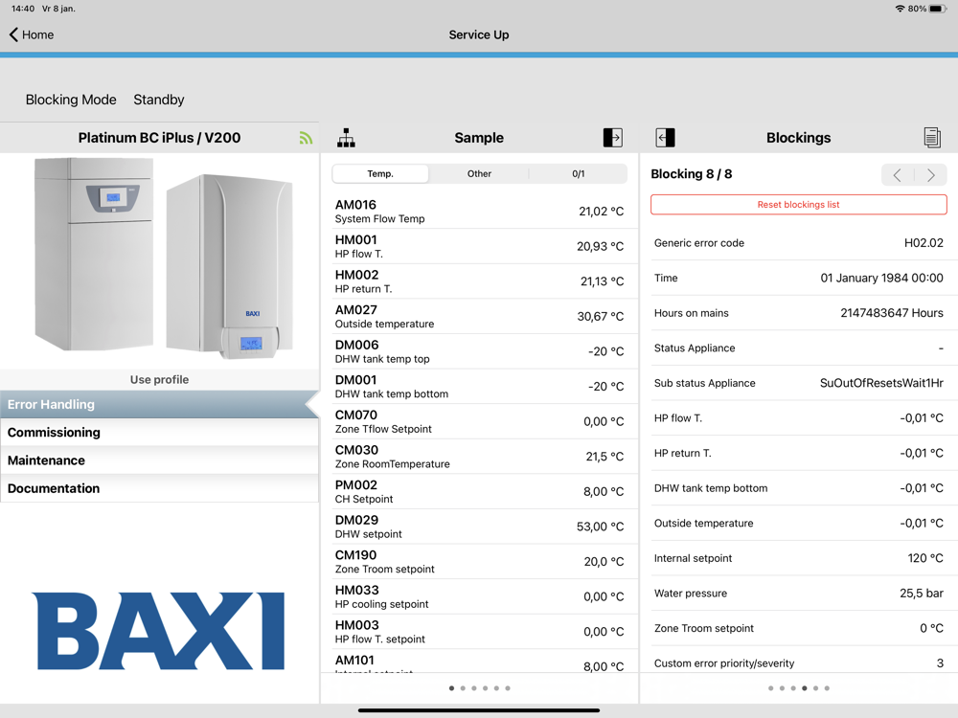Screen dimensions: 958x718
Task: Select DM029 DHW setpoint row
Action: point(479,527)
